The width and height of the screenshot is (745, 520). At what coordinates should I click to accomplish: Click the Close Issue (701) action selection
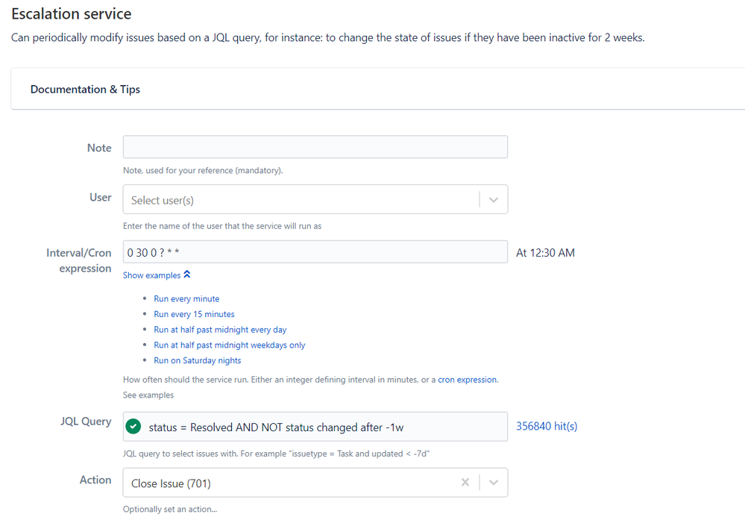tap(171, 483)
